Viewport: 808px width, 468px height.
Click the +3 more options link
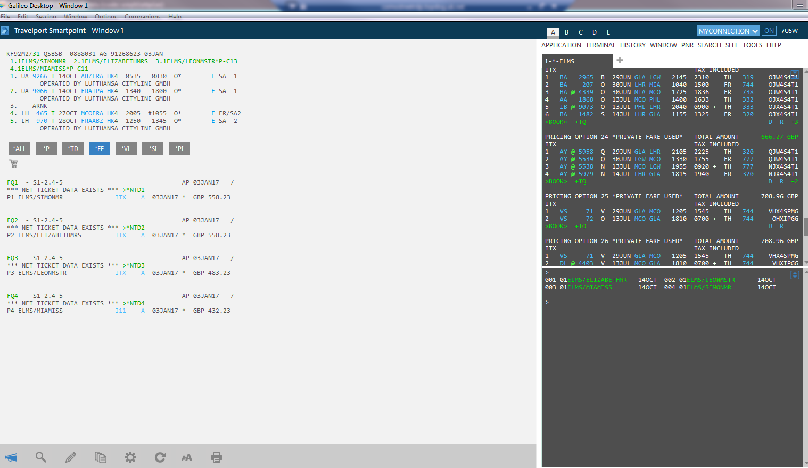(x=794, y=122)
